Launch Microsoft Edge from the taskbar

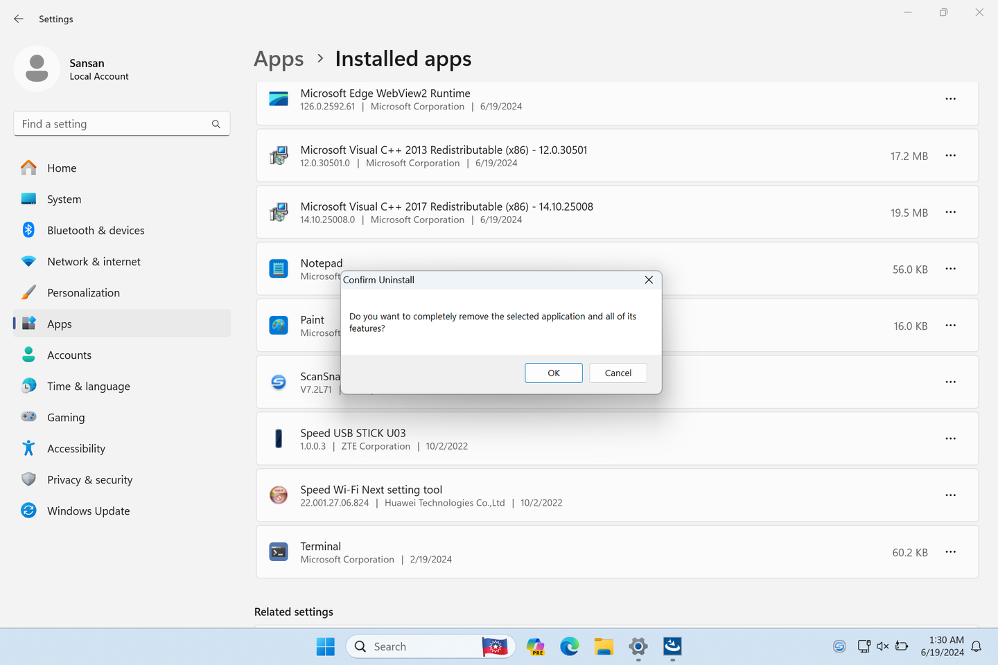(569, 646)
